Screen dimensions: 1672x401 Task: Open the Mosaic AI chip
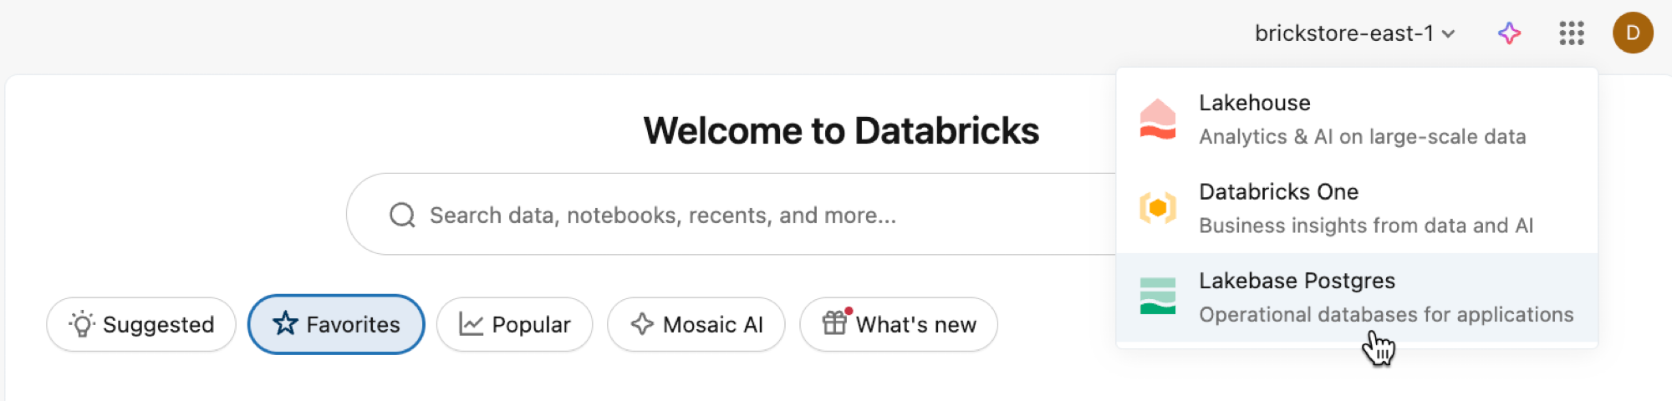point(696,324)
